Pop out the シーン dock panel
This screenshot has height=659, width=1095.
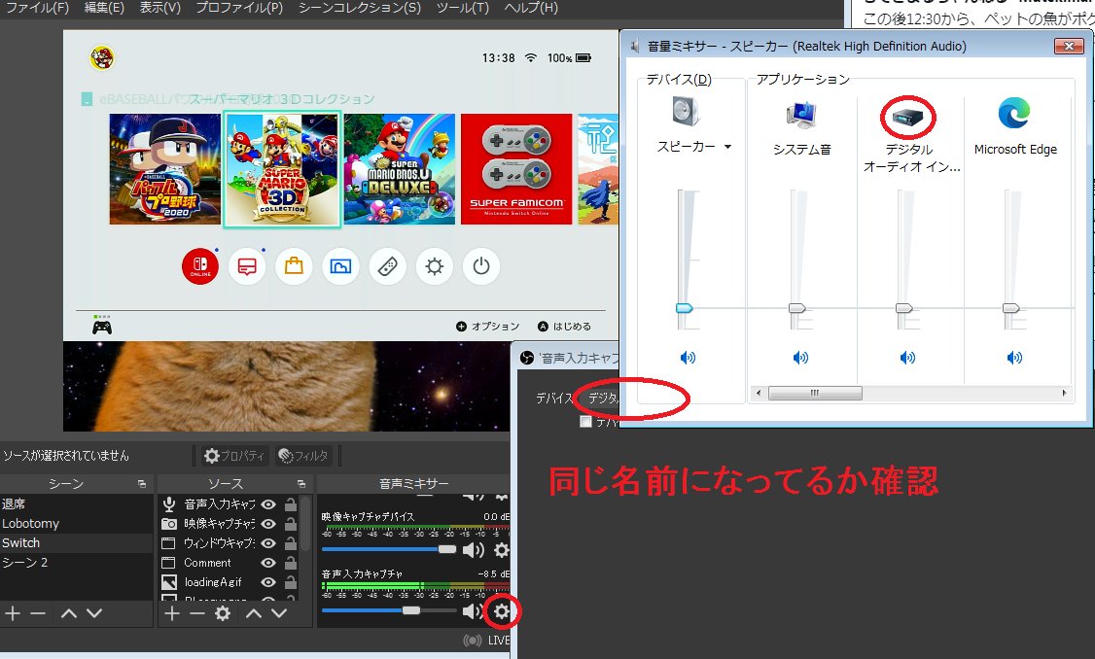point(142,483)
